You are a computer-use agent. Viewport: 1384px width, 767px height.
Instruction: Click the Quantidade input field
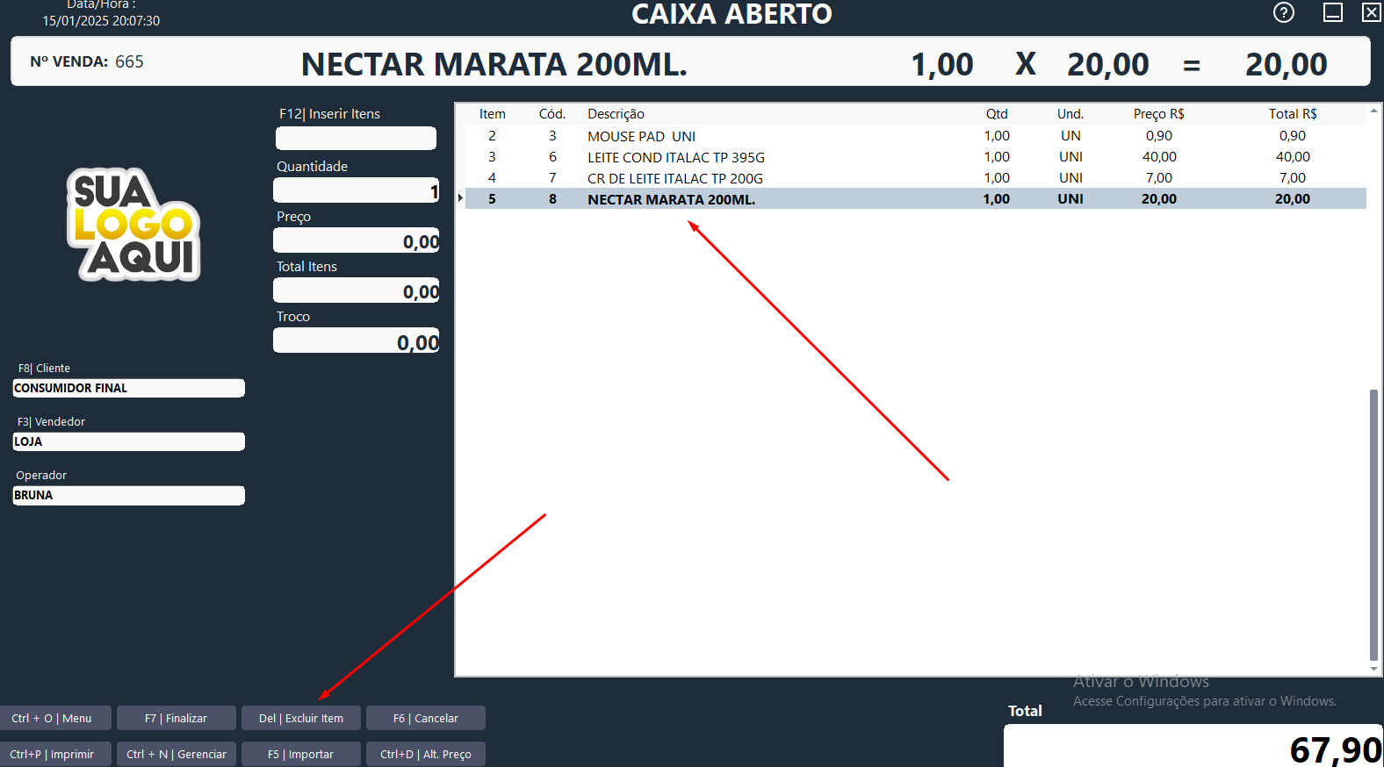(x=356, y=190)
